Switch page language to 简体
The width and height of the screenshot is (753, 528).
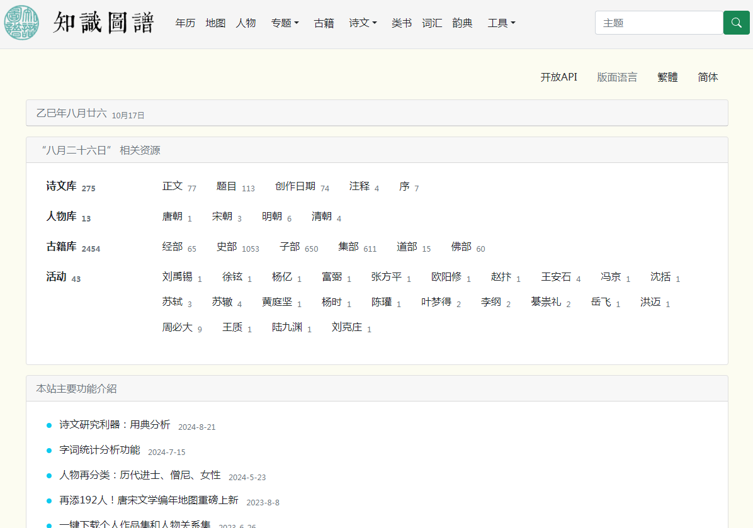(x=708, y=77)
